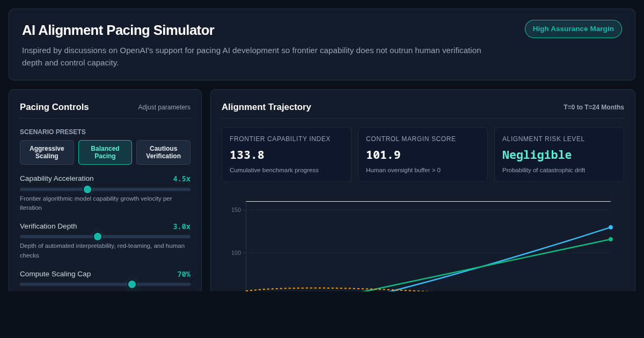Select the Aggressive Scaling preset
644x338 pixels.
click(x=47, y=152)
